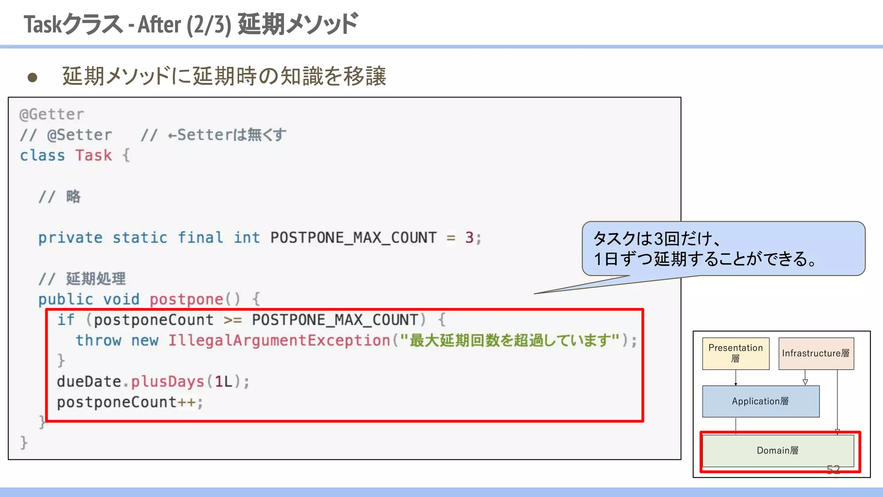Viewport: 883px width, 497px height.
Task: Click the blue speech bubble callout
Action: point(723,249)
